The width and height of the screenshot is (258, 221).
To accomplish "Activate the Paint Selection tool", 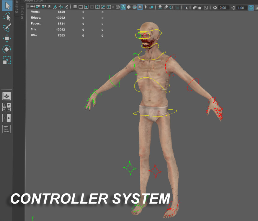I will [x=7, y=27].
